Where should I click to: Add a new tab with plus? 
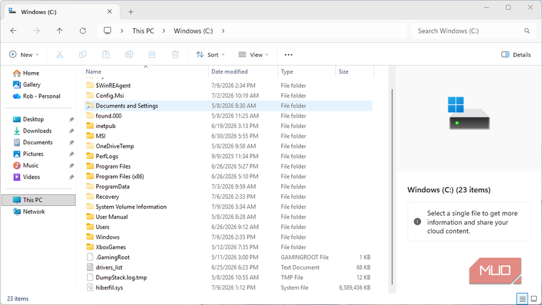tap(131, 12)
